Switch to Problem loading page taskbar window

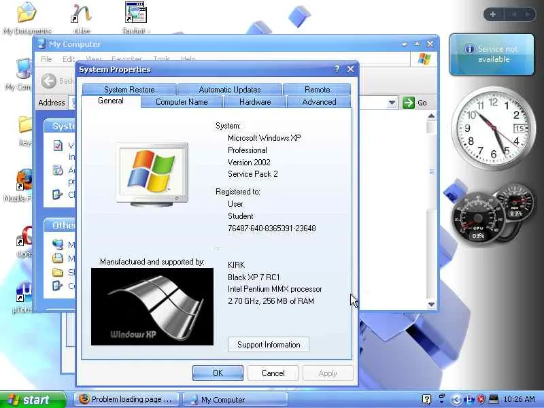coord(126,399)
